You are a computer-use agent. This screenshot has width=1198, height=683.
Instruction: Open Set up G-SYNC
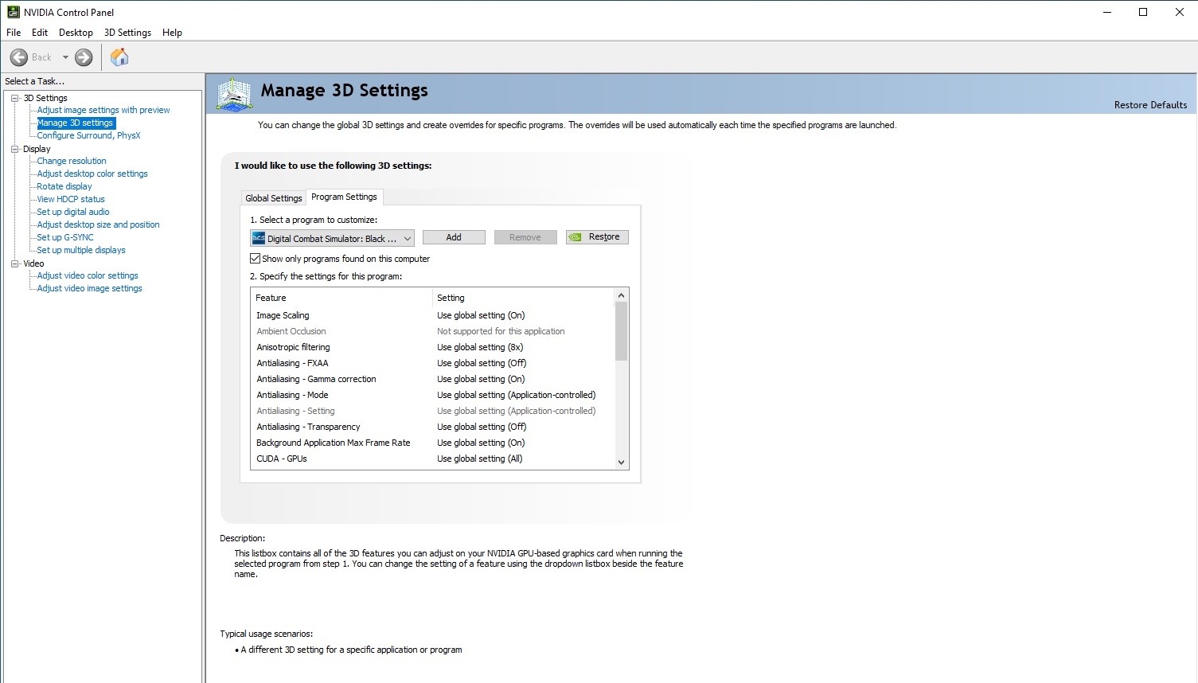[x=65, y=237]
